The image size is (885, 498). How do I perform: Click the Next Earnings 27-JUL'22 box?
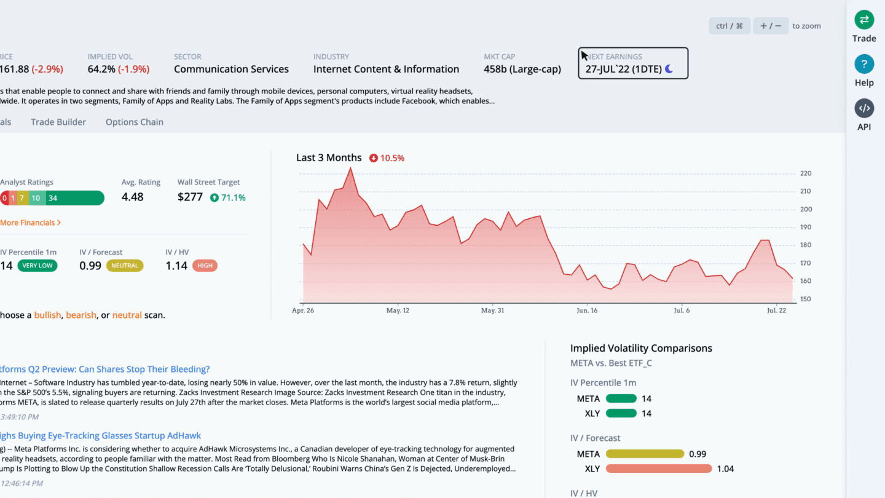[633, 63]
